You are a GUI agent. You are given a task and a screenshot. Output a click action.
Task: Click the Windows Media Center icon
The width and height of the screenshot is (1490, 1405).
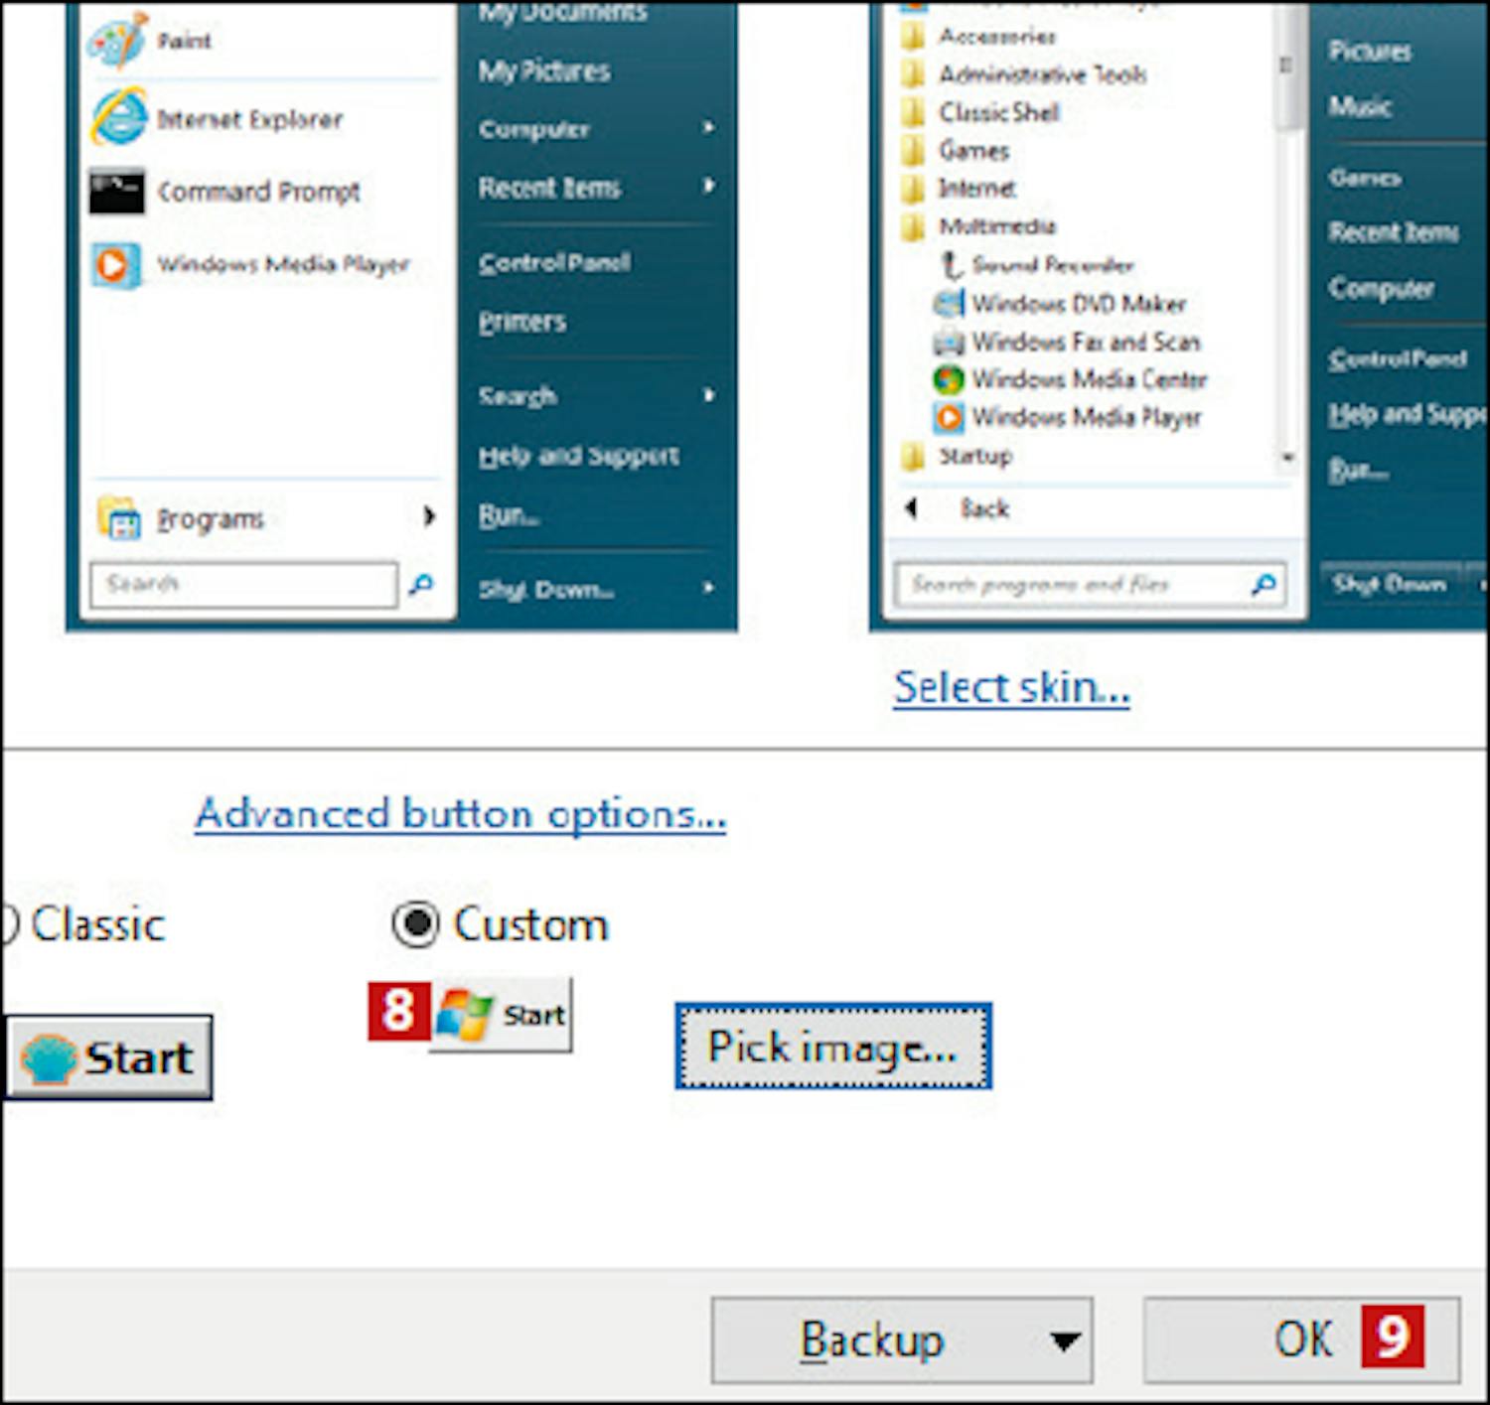(x=949, y=379)
